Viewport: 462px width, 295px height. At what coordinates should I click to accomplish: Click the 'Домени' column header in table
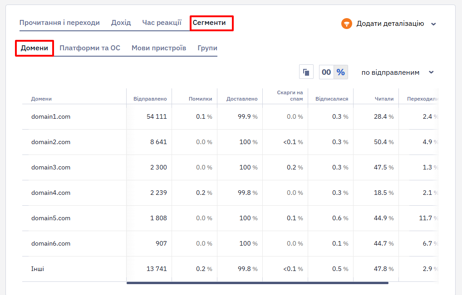41,99
